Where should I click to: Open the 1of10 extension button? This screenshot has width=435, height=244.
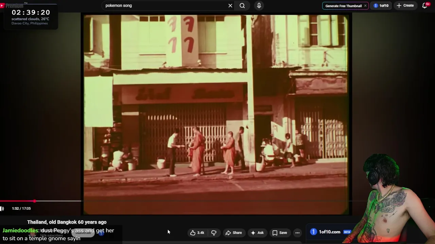[x=381, y=5]
